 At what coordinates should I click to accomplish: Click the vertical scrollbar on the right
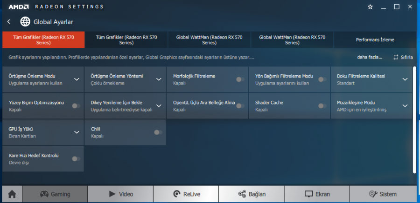coord(415,119)
